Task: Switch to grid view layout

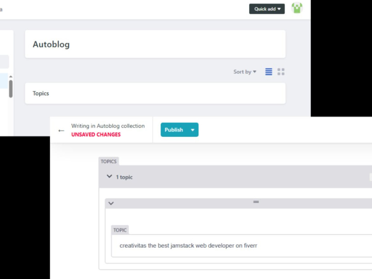Action: pos(281,72)
